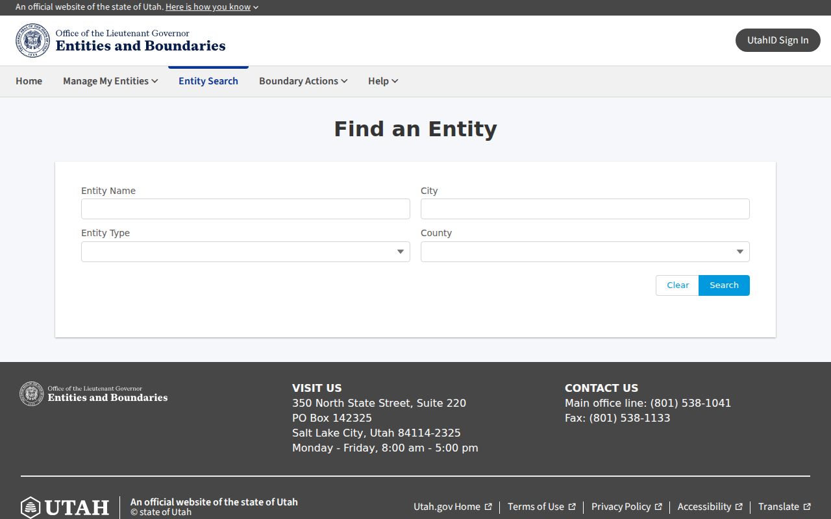Viewport: 831px width, 519px height.
Task: Expand the 'Here is how you know' chevron
Action: point(256,7)
